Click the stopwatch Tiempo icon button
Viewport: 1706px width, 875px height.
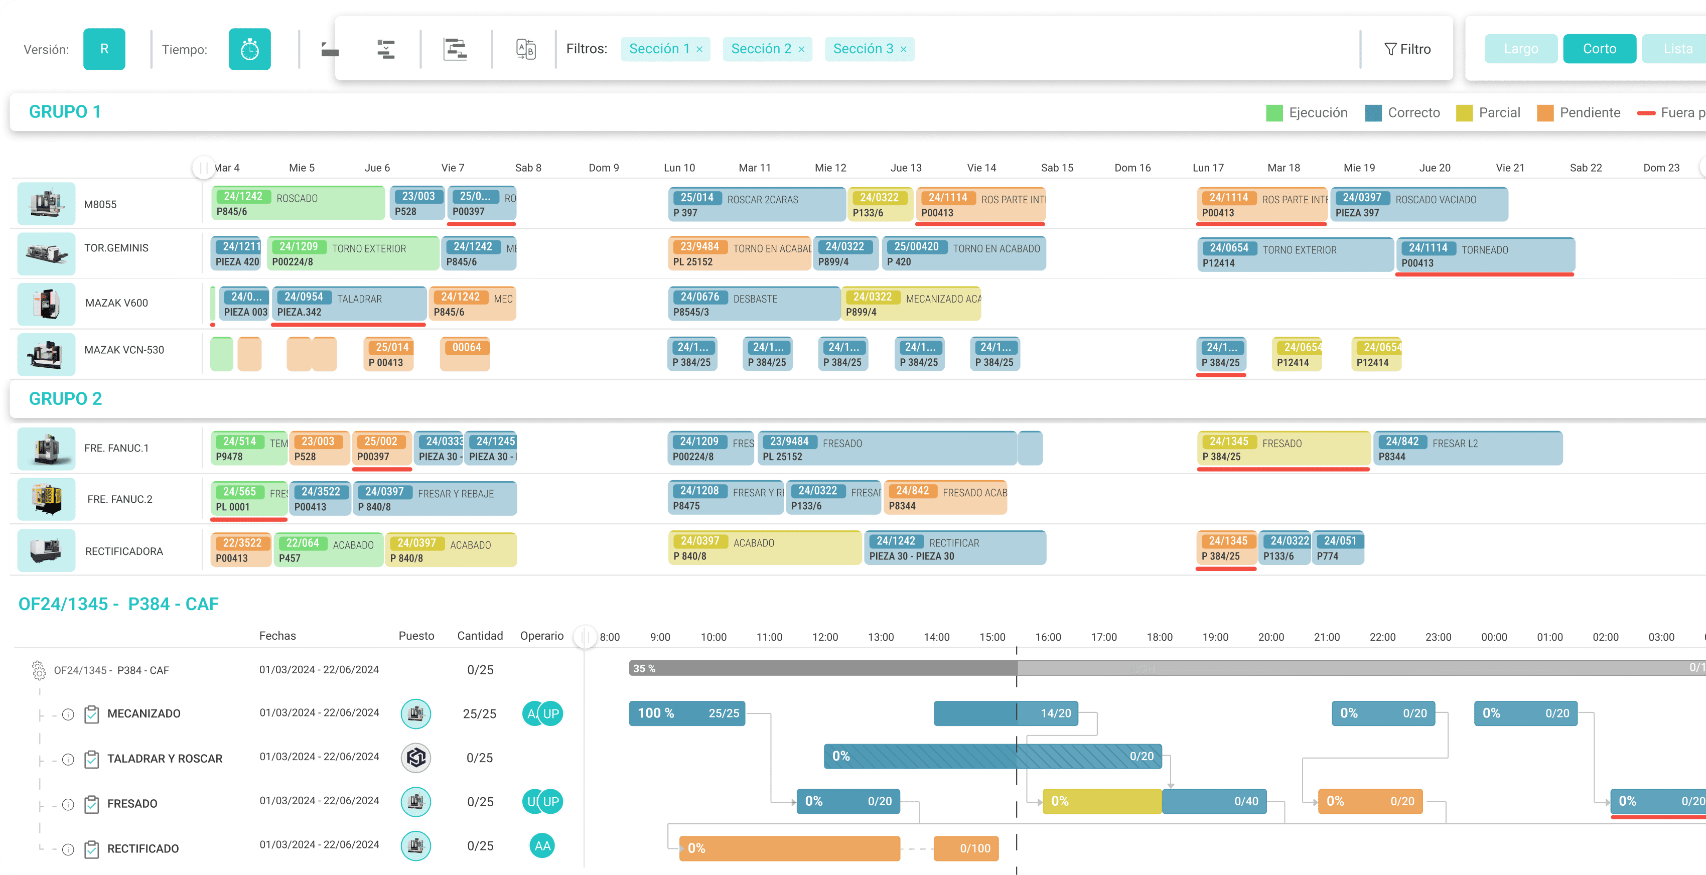(250, 49)
